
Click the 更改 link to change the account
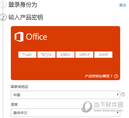pos(123,5)
